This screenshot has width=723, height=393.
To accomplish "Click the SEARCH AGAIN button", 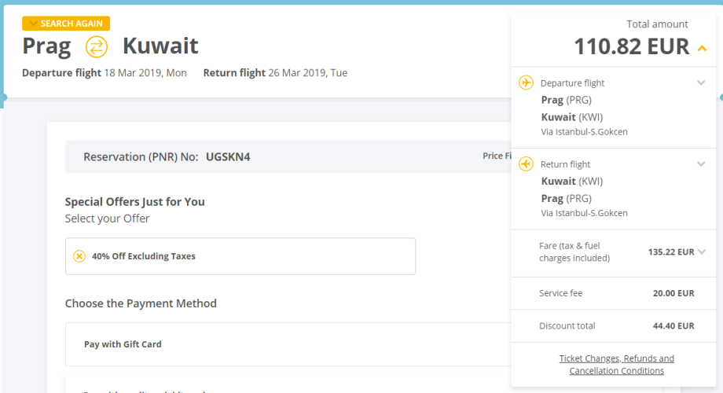I will (66, 24).
